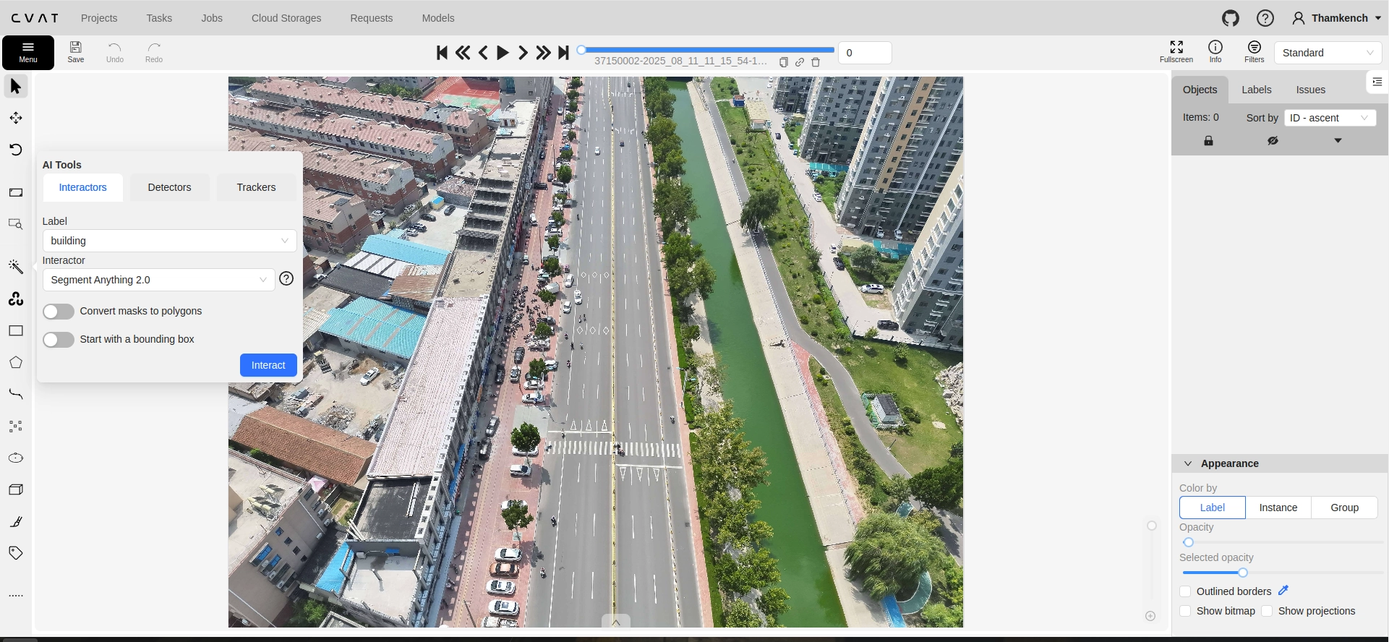Toggle Start with a bounding box switch
The image size is (1389, 642).
59,340
